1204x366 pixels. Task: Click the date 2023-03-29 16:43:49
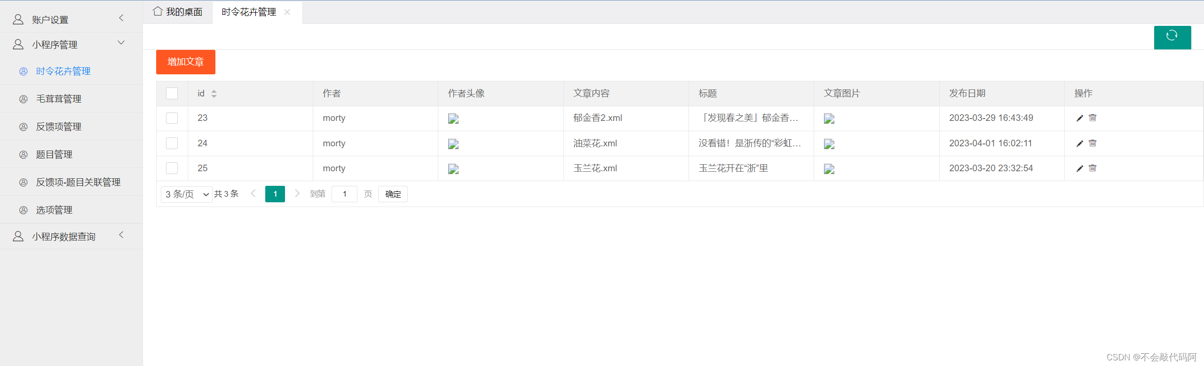pos(991,118)
